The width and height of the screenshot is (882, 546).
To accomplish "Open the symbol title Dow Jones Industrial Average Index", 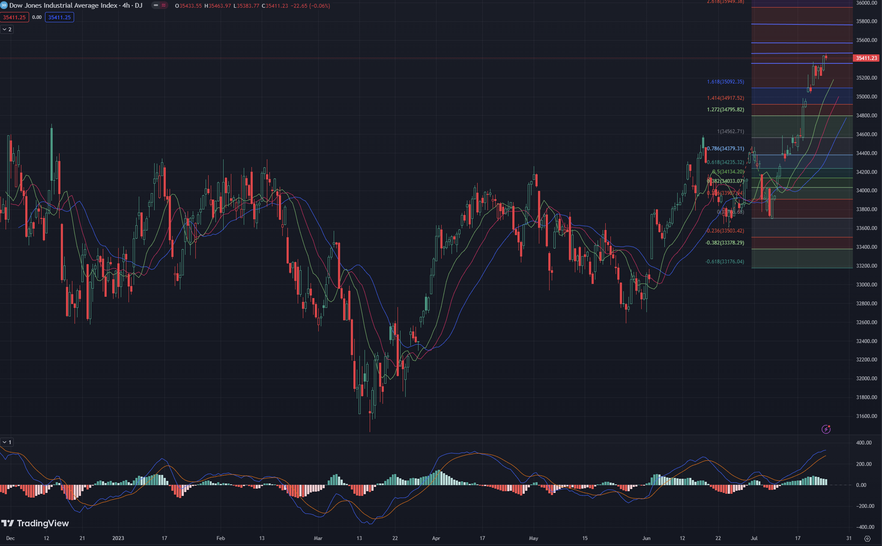I will [x=63, y=6].
